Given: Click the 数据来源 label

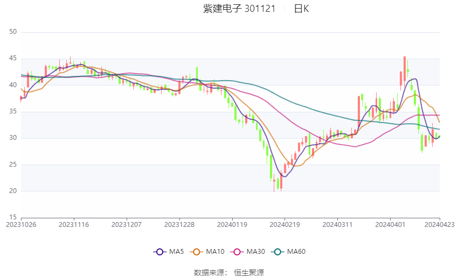Looking at the screenshot, I should click(209, 273).
